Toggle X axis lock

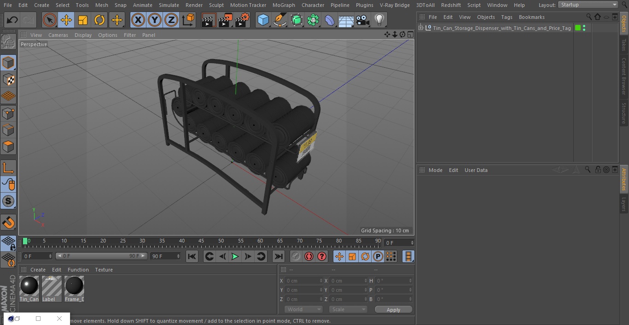(x=138, y=20)
